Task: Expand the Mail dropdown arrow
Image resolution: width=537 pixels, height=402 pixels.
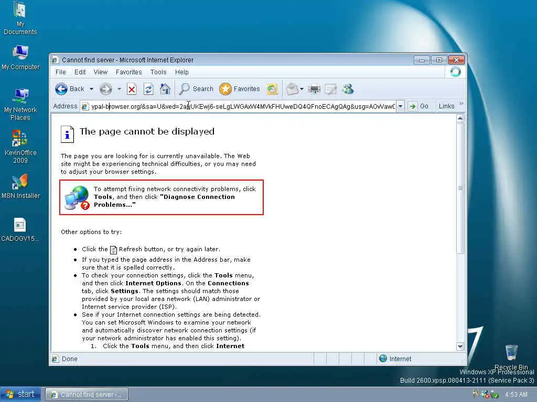Action: click(302, 89)
